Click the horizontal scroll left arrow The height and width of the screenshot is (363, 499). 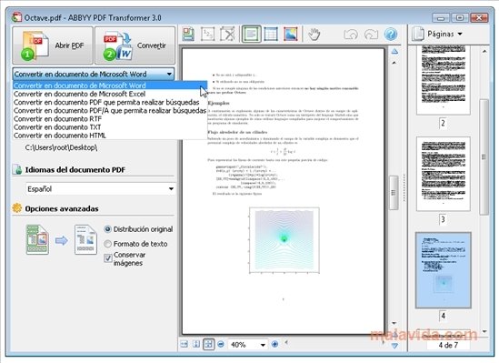point(286,343)
